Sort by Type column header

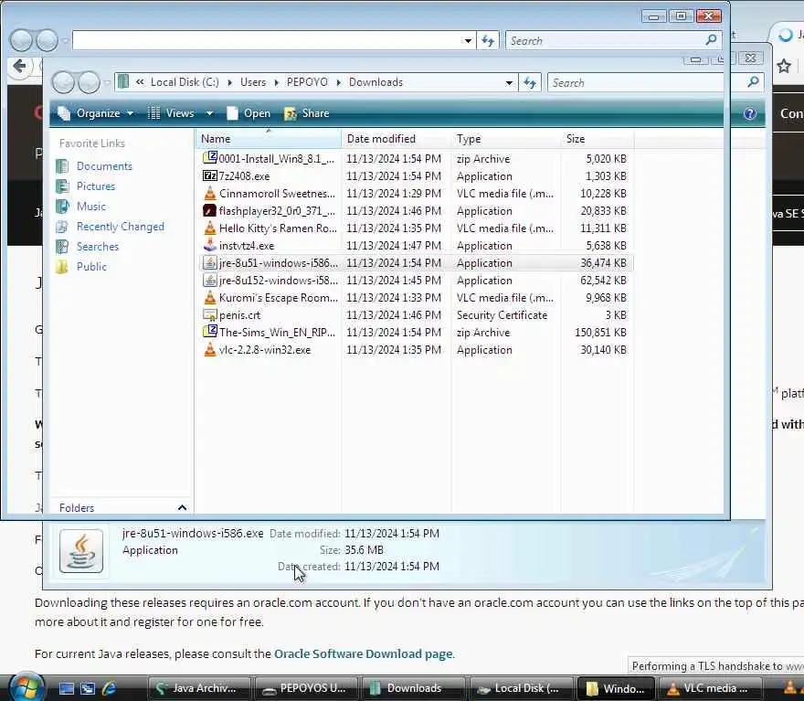(x=505, y=139)
